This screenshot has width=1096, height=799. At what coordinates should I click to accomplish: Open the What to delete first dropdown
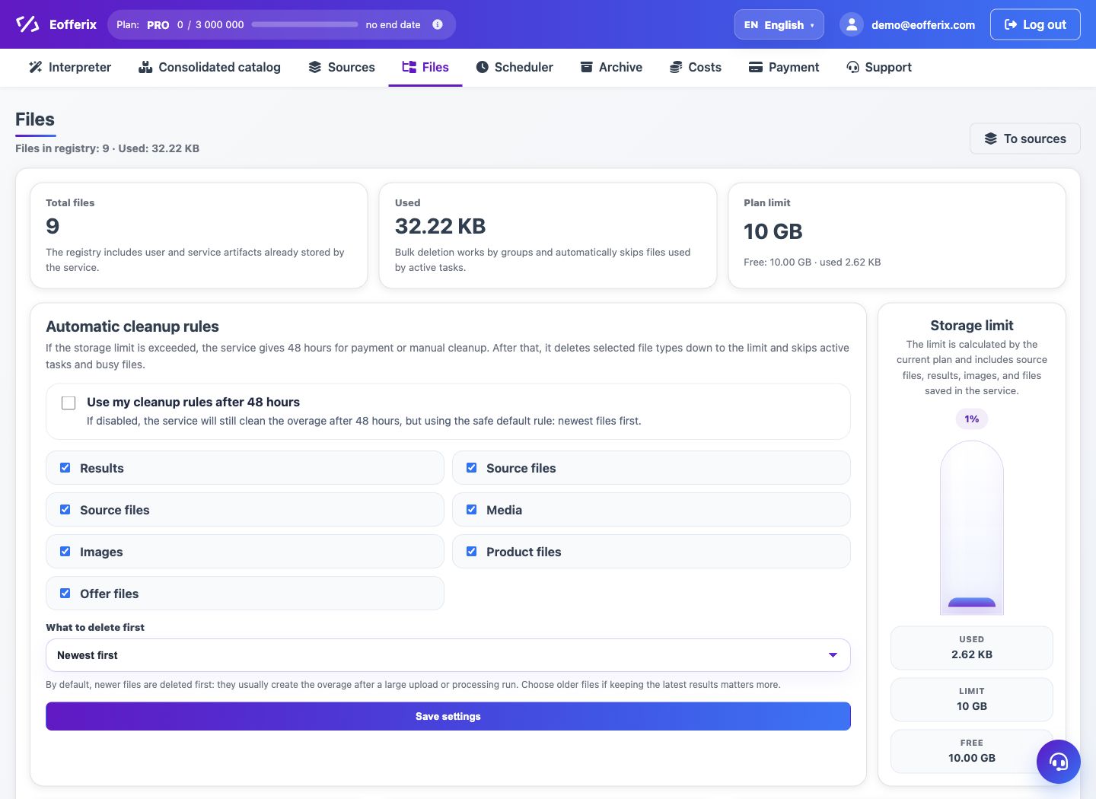[448, 655]
